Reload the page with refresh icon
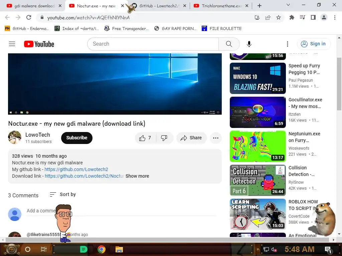The image size is (342, 256). tap(29, 17)
